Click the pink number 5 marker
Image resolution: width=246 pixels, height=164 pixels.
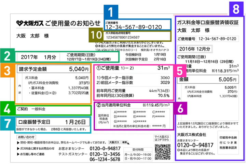pos(179,71)
